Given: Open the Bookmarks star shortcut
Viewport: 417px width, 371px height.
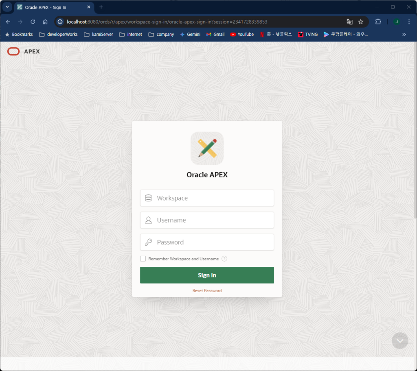Looking at the screenshot, I should point(19,34).
